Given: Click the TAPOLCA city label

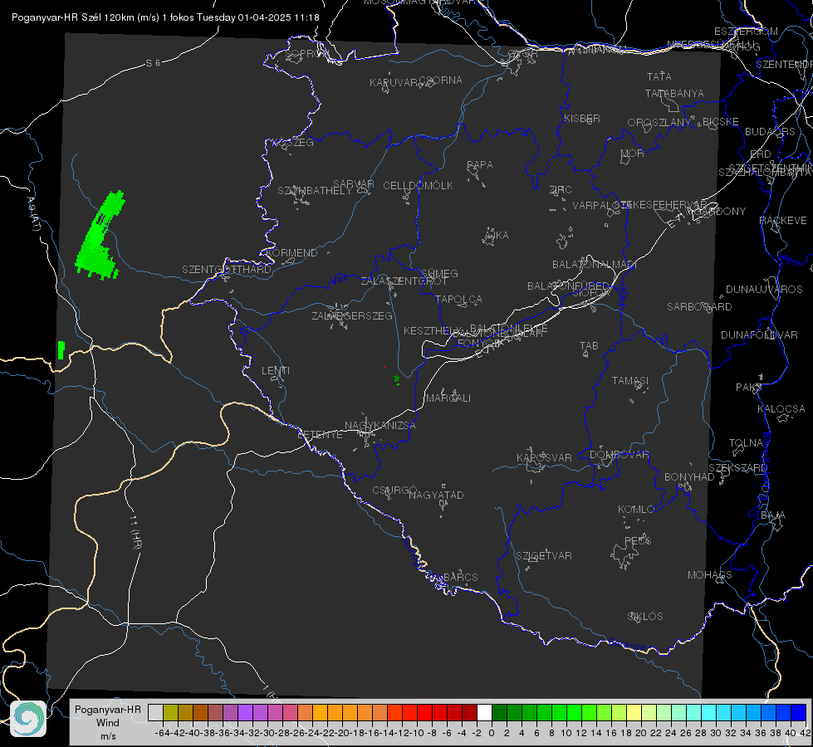Looking at the screenshot, I should (x=458, y=299).
